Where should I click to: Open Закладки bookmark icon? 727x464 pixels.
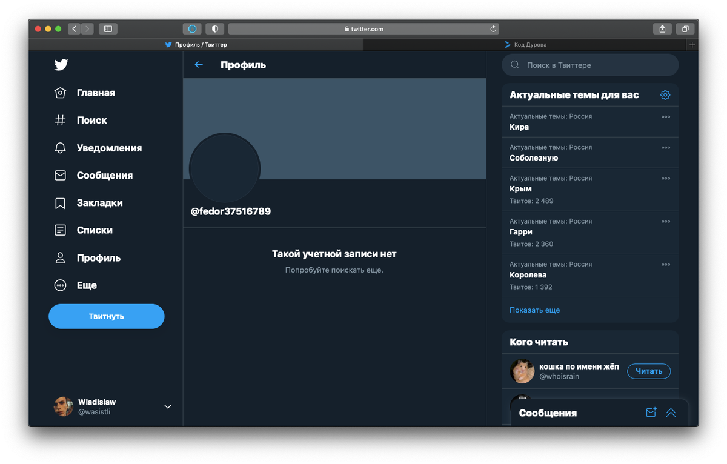tap(60, 203)
